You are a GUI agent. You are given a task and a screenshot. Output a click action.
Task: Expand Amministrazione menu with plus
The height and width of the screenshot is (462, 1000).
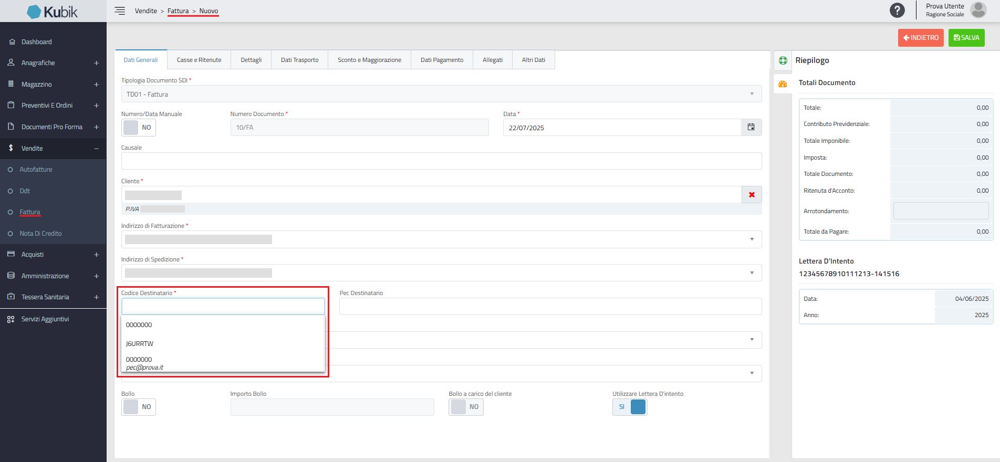click(x=97, y=276)
